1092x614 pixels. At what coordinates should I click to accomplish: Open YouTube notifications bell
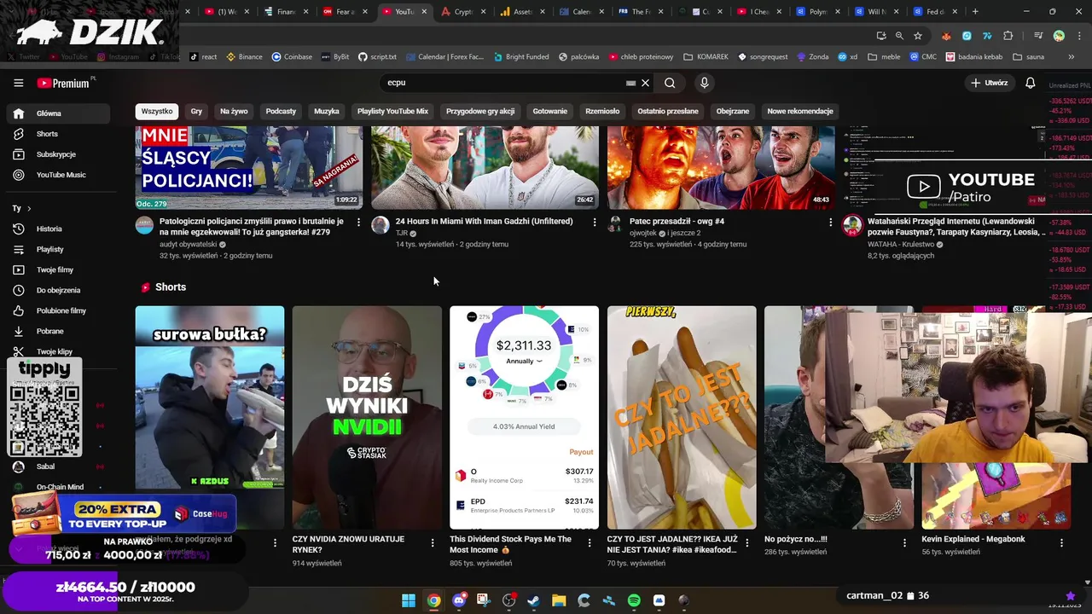tap(1030, 83)
